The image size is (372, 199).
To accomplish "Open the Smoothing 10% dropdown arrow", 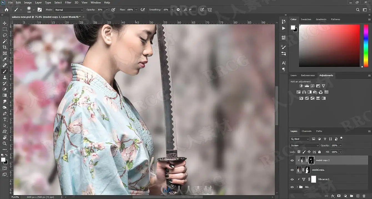I will (172, 10).
